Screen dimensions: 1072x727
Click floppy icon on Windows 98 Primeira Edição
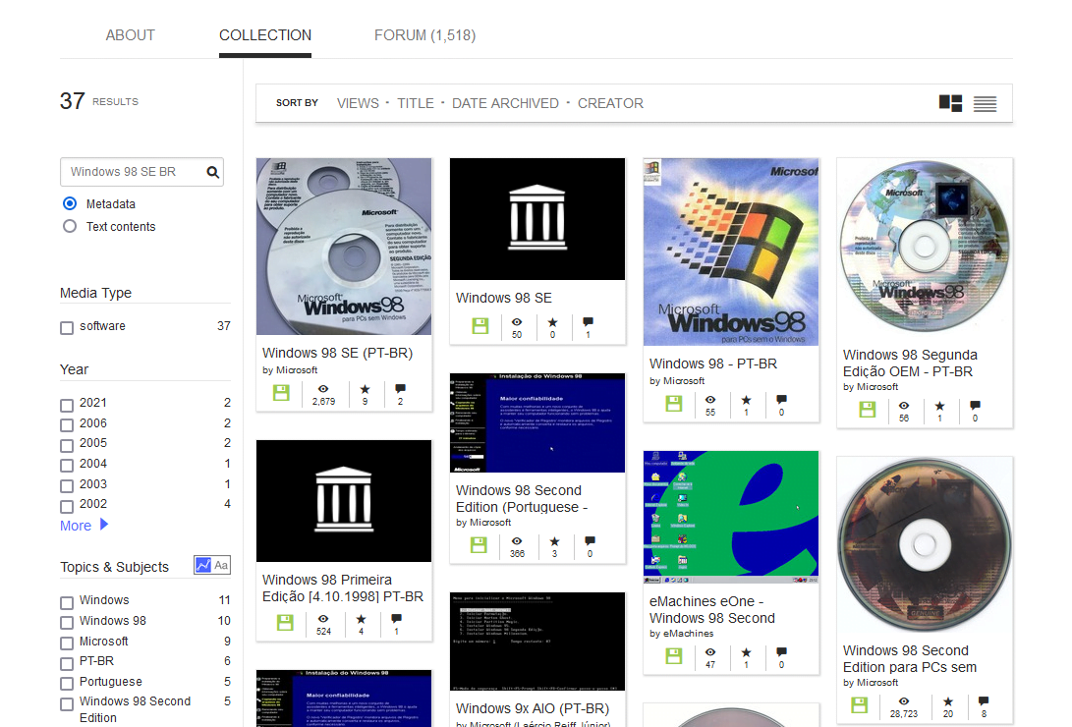[284, 623]
